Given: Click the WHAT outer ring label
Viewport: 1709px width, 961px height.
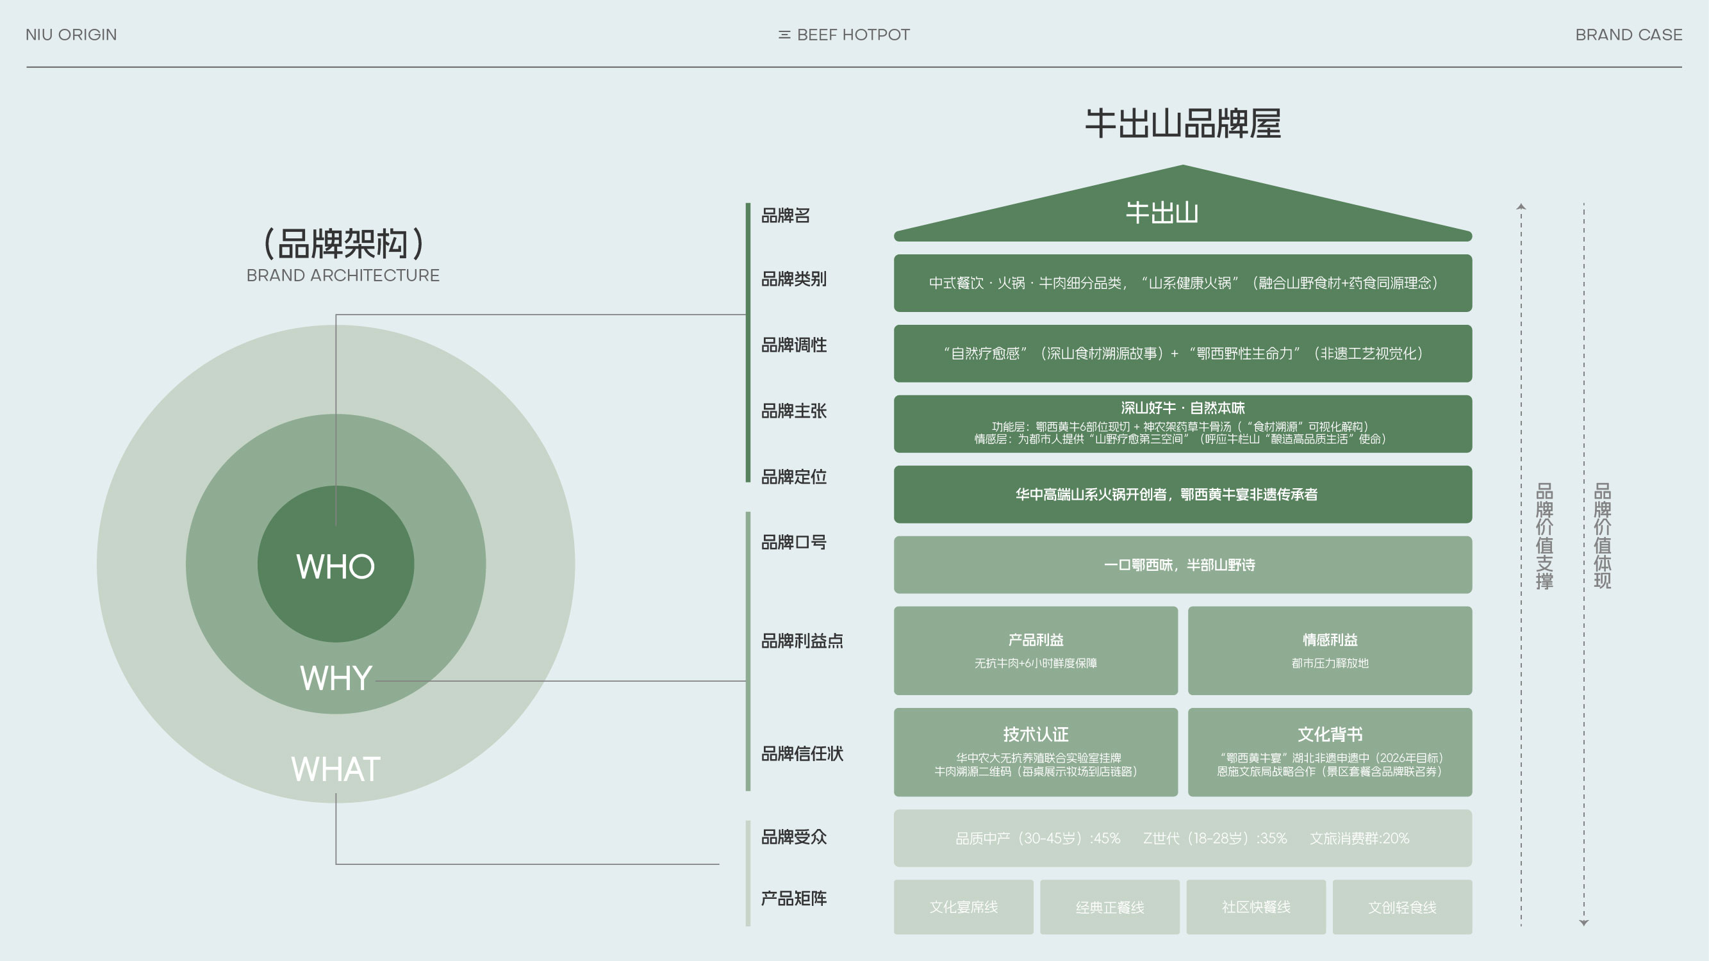Looking at the screenshot, I should (336, 769).
